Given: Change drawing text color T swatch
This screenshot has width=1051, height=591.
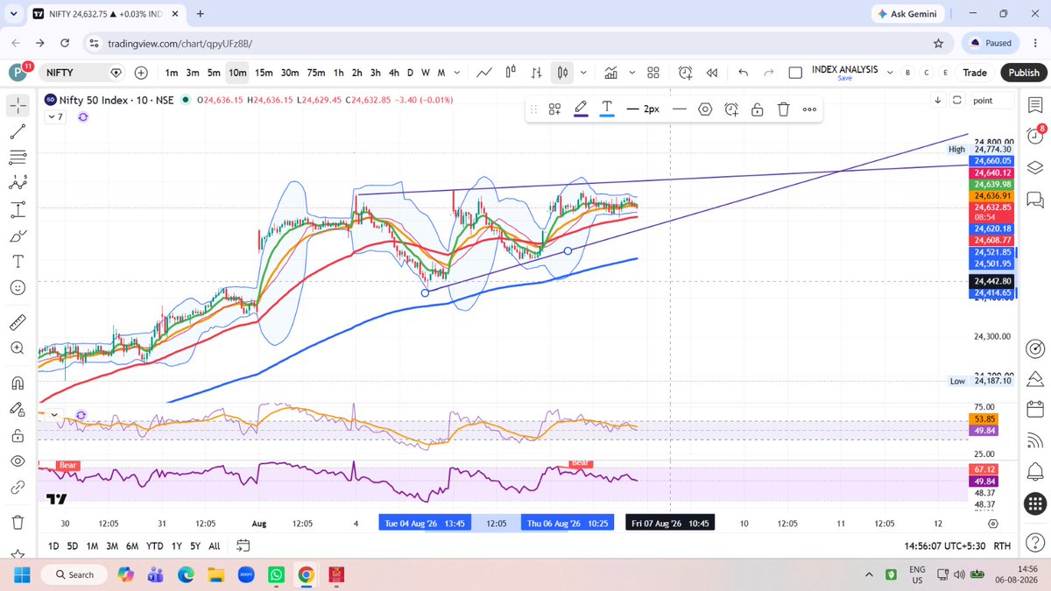Looking at the screenshot, I should [x=607, y=109].
